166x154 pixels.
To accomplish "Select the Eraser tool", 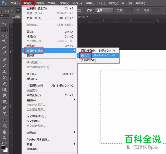I will (4, 83).
